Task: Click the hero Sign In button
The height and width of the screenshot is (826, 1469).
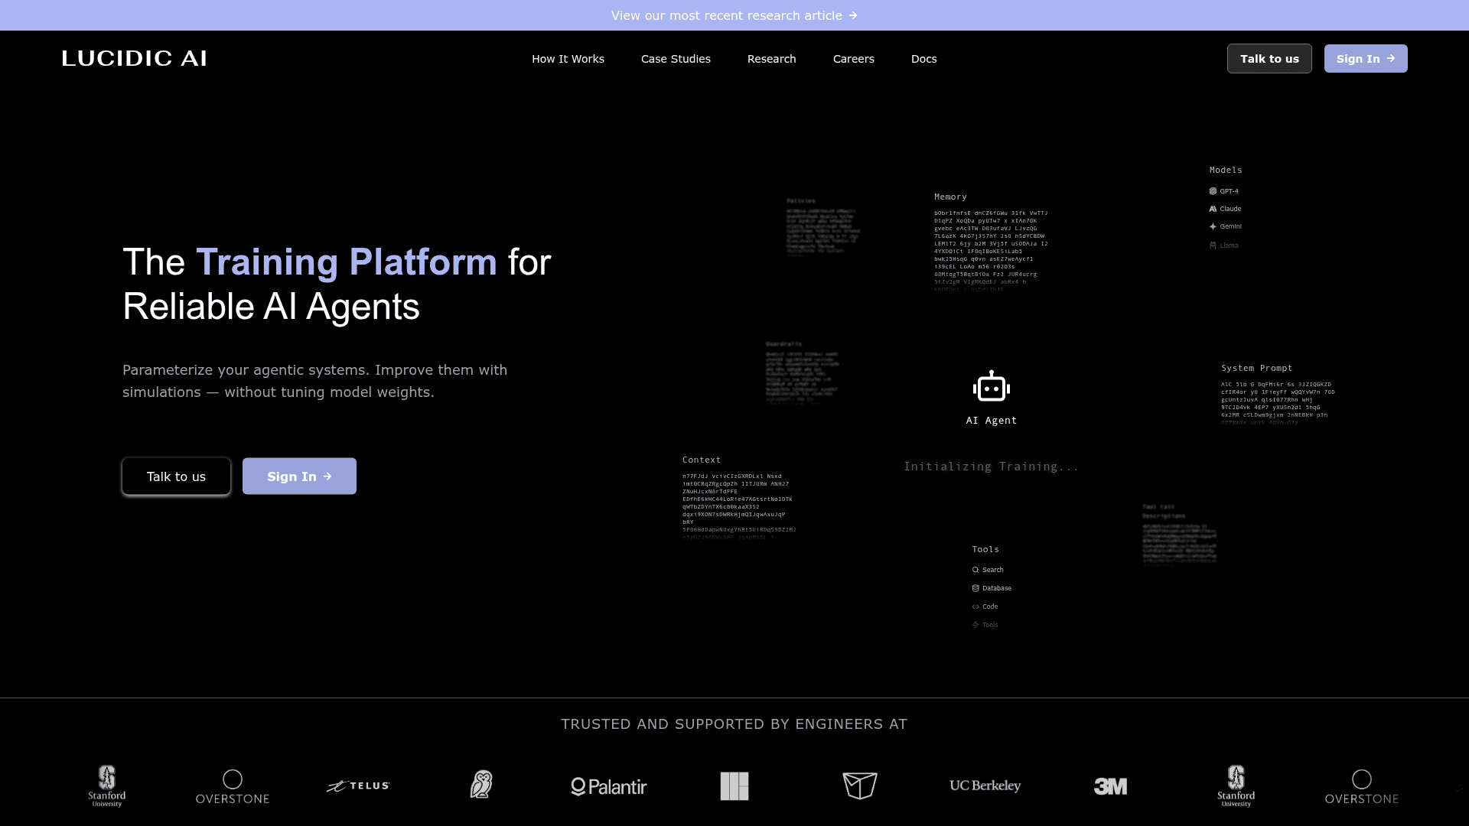Action: pyautogui.click(x=299, y=476)
